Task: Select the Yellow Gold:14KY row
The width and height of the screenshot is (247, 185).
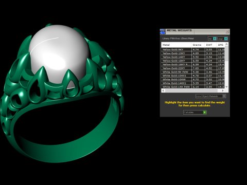Action: click(x=193, y=57)
